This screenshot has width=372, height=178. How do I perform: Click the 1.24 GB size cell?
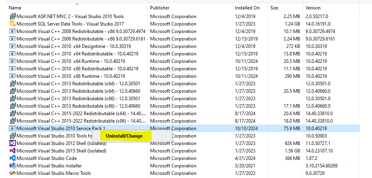(292, 24)
